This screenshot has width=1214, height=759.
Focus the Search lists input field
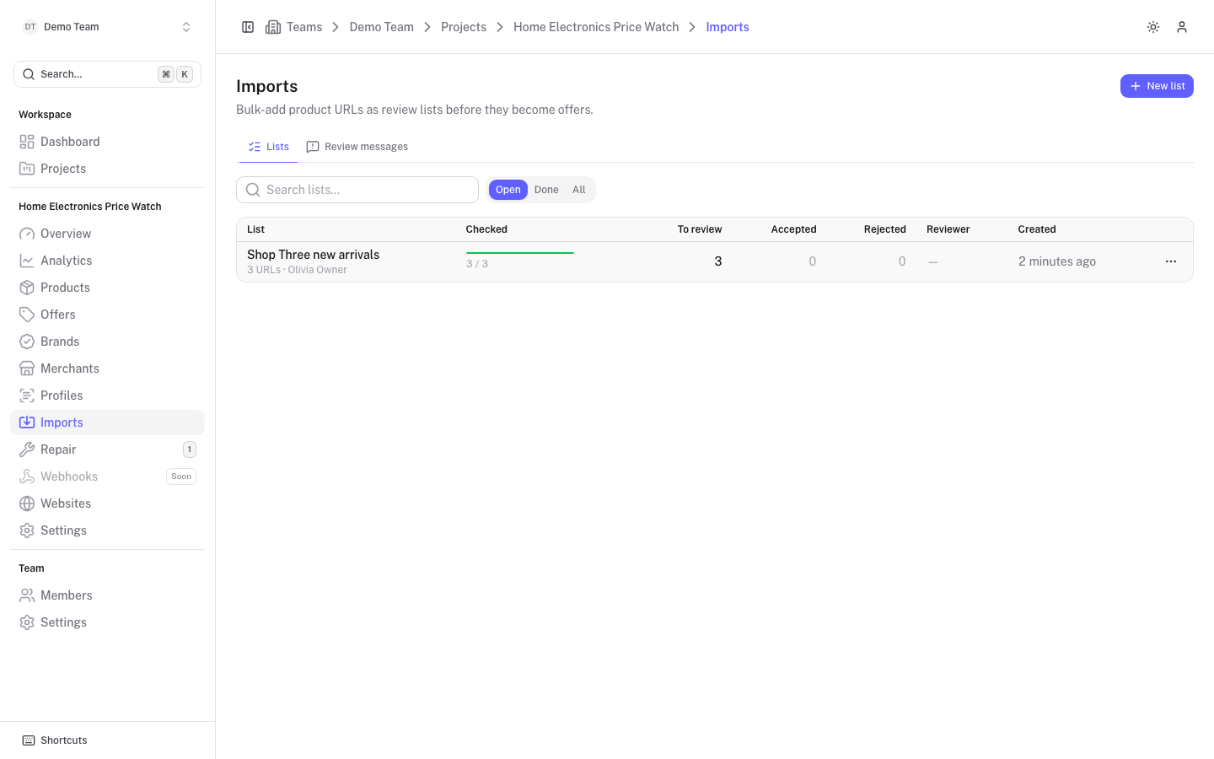pyautogui.click(x=357, y=190)
